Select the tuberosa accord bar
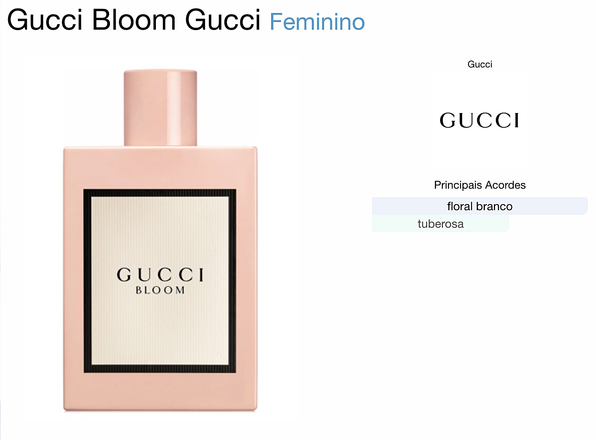The width and height of the screenshot is (596, 440). click(x=440, y=224)
